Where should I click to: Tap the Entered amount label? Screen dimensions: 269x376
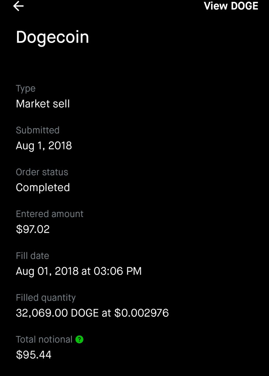point(50,214)
